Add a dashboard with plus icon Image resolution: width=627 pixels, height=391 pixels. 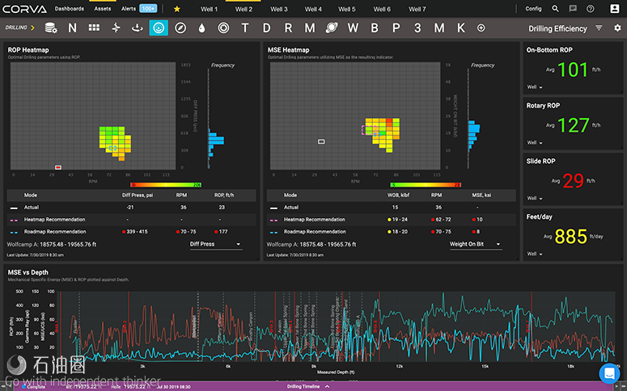coord(481,27)
